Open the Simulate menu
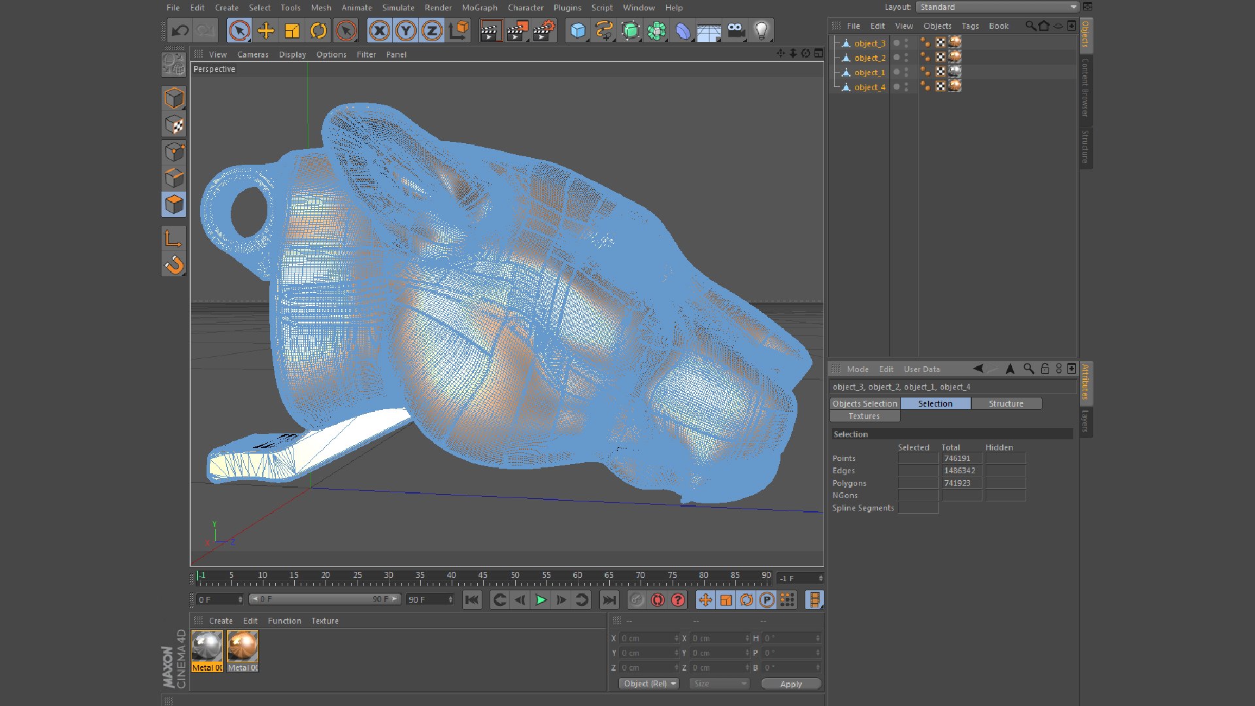 click(x=398, y=8)
